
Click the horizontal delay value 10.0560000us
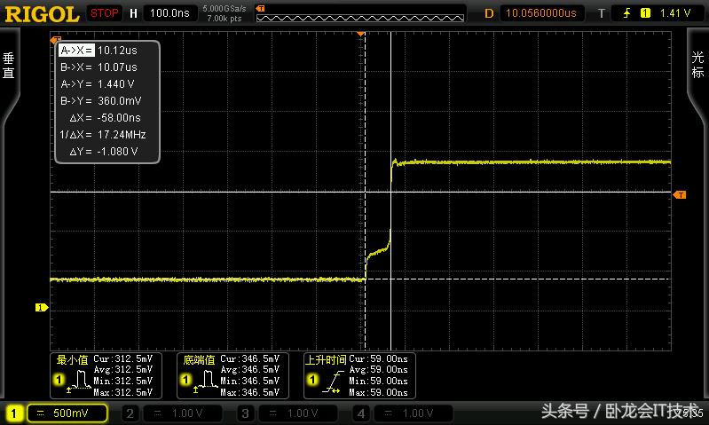click(x=540, y=13)
